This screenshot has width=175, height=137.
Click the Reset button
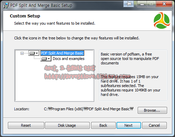[26, 125]
